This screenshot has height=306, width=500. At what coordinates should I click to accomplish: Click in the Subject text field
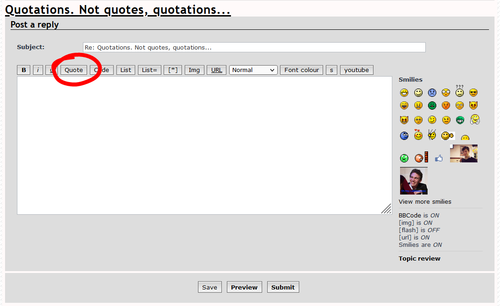(x=254, y=47)
